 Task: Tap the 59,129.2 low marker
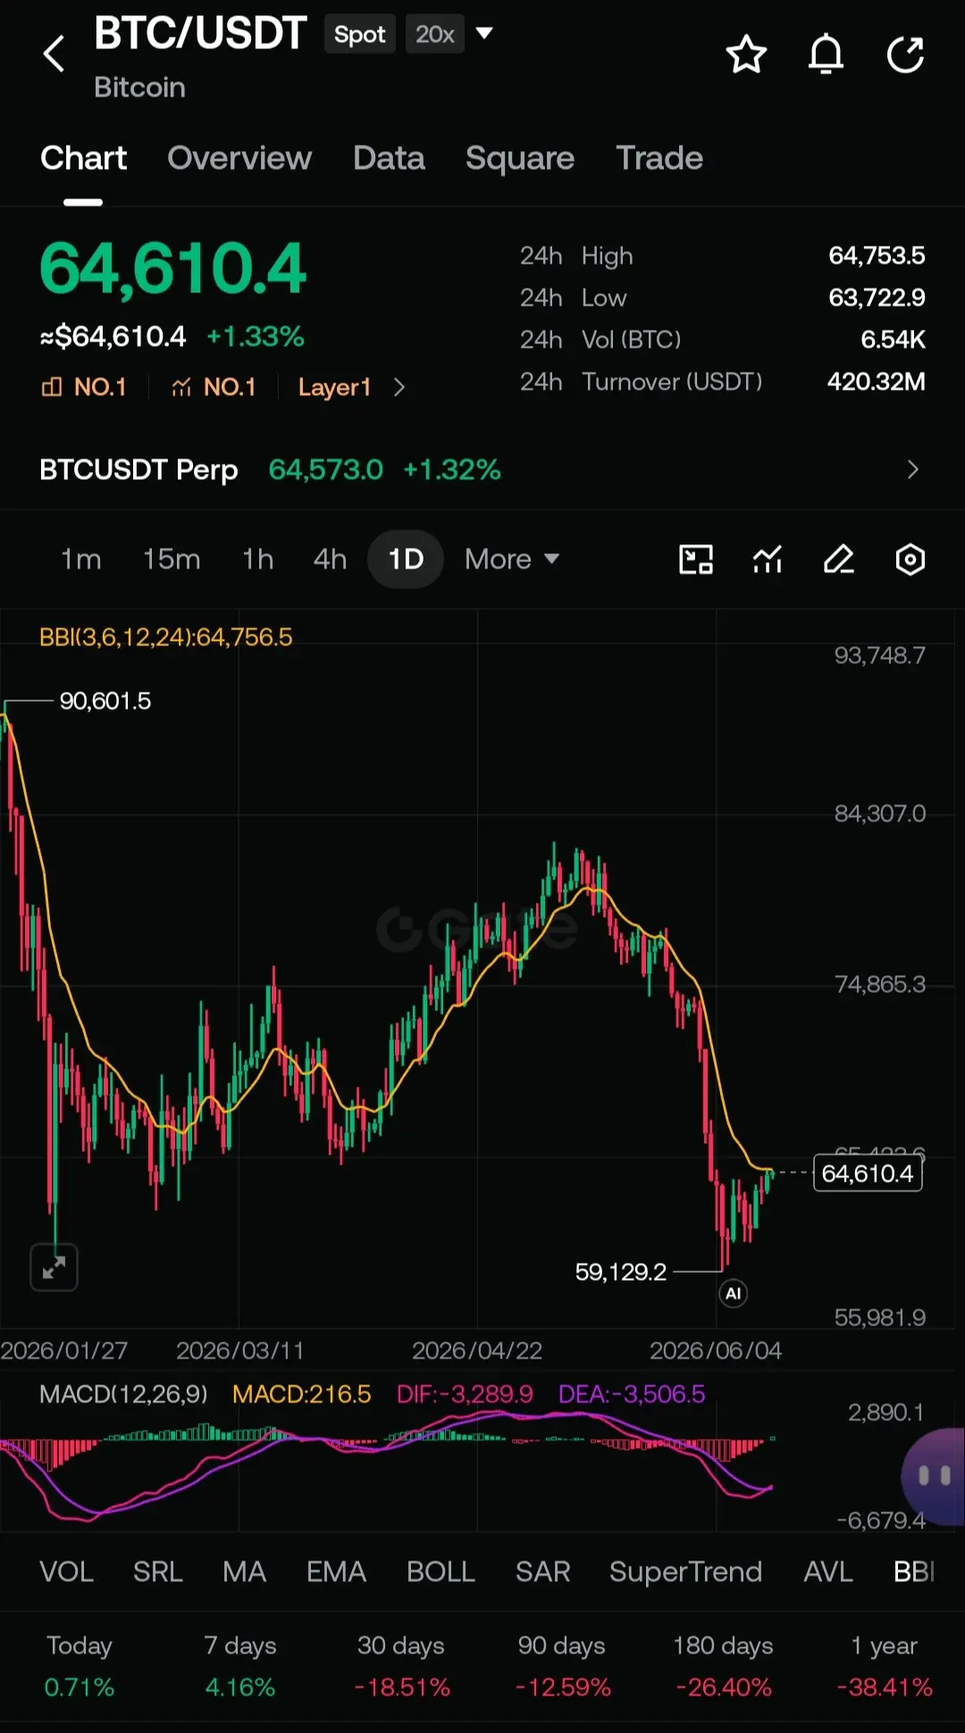(621, 1272)
